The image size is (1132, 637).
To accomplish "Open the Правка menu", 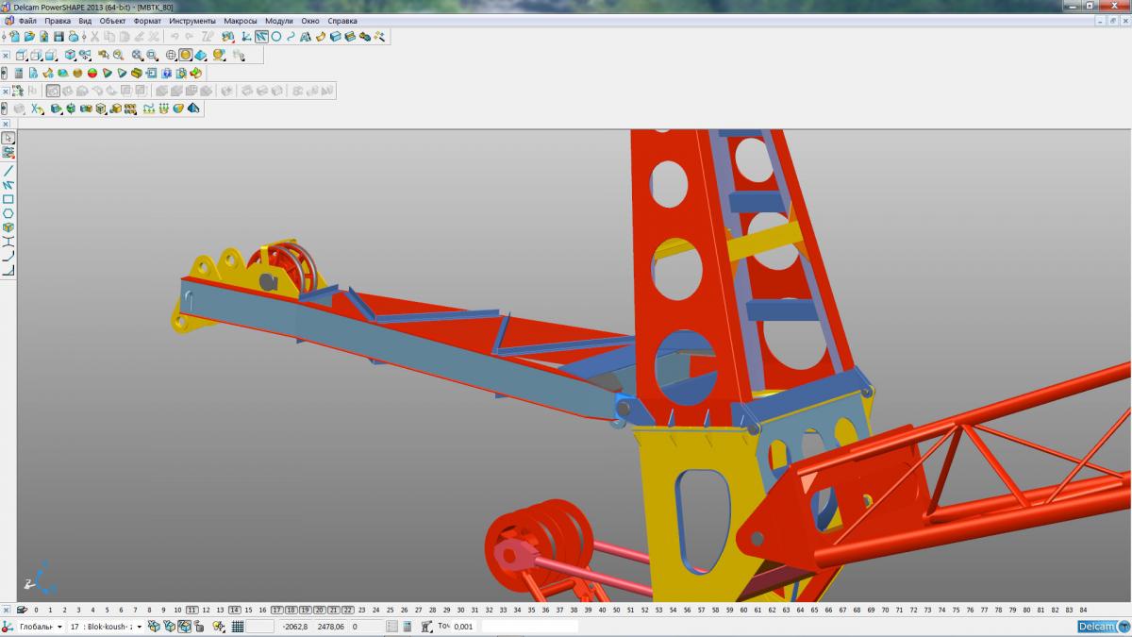I will [58, 21].
